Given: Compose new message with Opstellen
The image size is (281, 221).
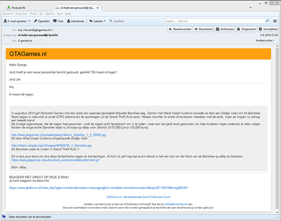Looking at the screenshot, I should click(42, 21).
